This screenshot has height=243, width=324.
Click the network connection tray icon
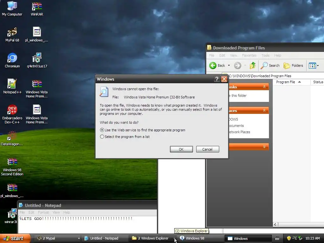pos(295,238)
